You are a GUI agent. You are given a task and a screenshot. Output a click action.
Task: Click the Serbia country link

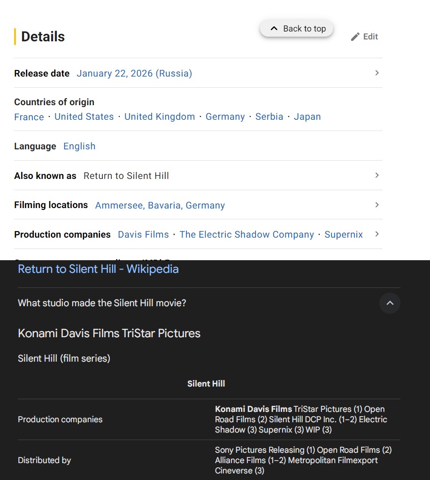[x=269, y=116]
